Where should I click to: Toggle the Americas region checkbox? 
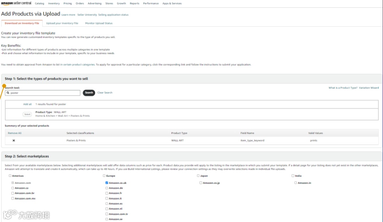[x=10, y=176]
